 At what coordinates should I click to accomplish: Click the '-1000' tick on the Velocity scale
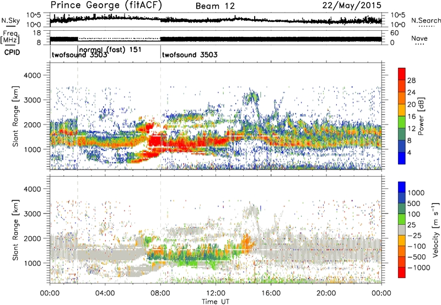pyautogui.click(x=419, y=268)
